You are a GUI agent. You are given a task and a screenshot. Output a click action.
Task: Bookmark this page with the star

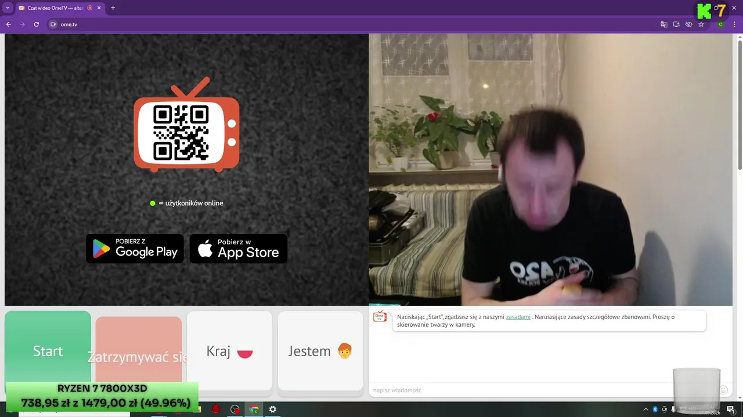[701, 24]
